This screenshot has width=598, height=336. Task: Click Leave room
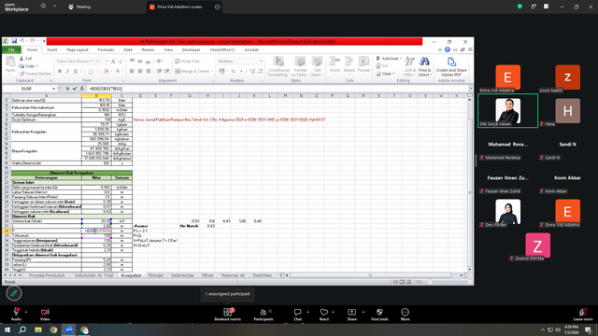[583, 315]
